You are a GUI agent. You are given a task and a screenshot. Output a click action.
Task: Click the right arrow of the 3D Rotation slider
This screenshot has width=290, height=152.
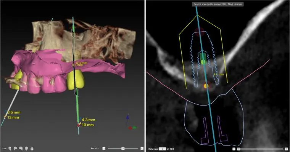[142, 148]
